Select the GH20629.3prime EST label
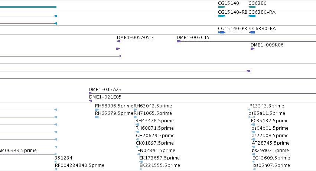This screenshot has width=316, height=171. pyautogui.click(x=155, y=136)
